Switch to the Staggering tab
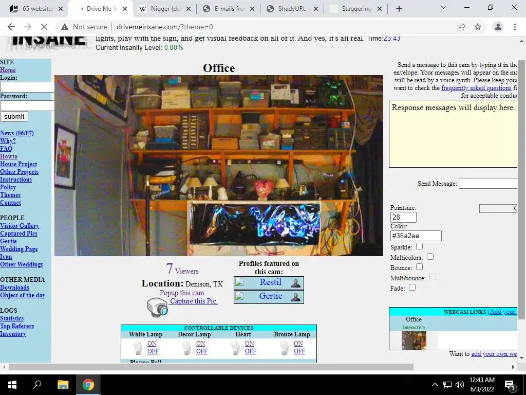 (356, 9)
